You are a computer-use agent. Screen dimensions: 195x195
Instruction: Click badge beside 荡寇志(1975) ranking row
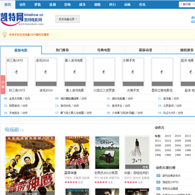[x=158, y=182]
